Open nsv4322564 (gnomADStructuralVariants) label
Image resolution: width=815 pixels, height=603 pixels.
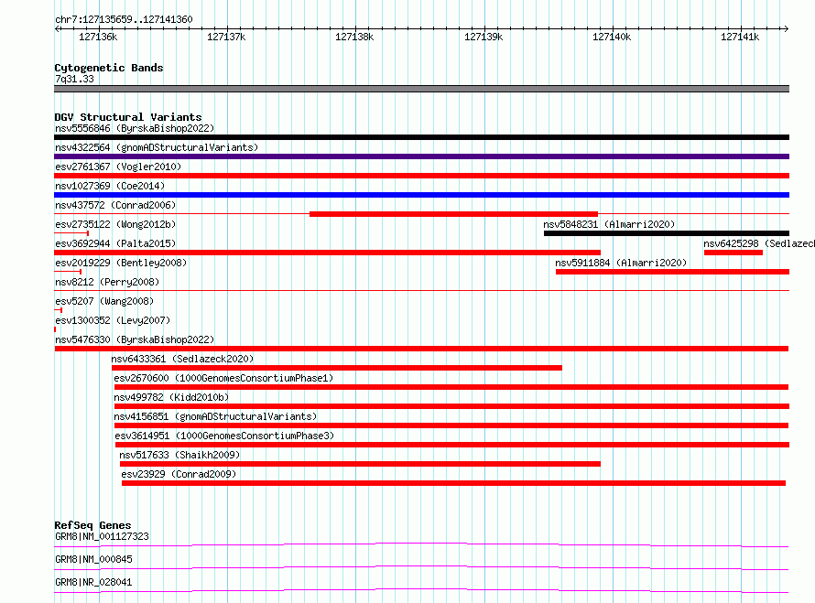(x=157, y=147)
